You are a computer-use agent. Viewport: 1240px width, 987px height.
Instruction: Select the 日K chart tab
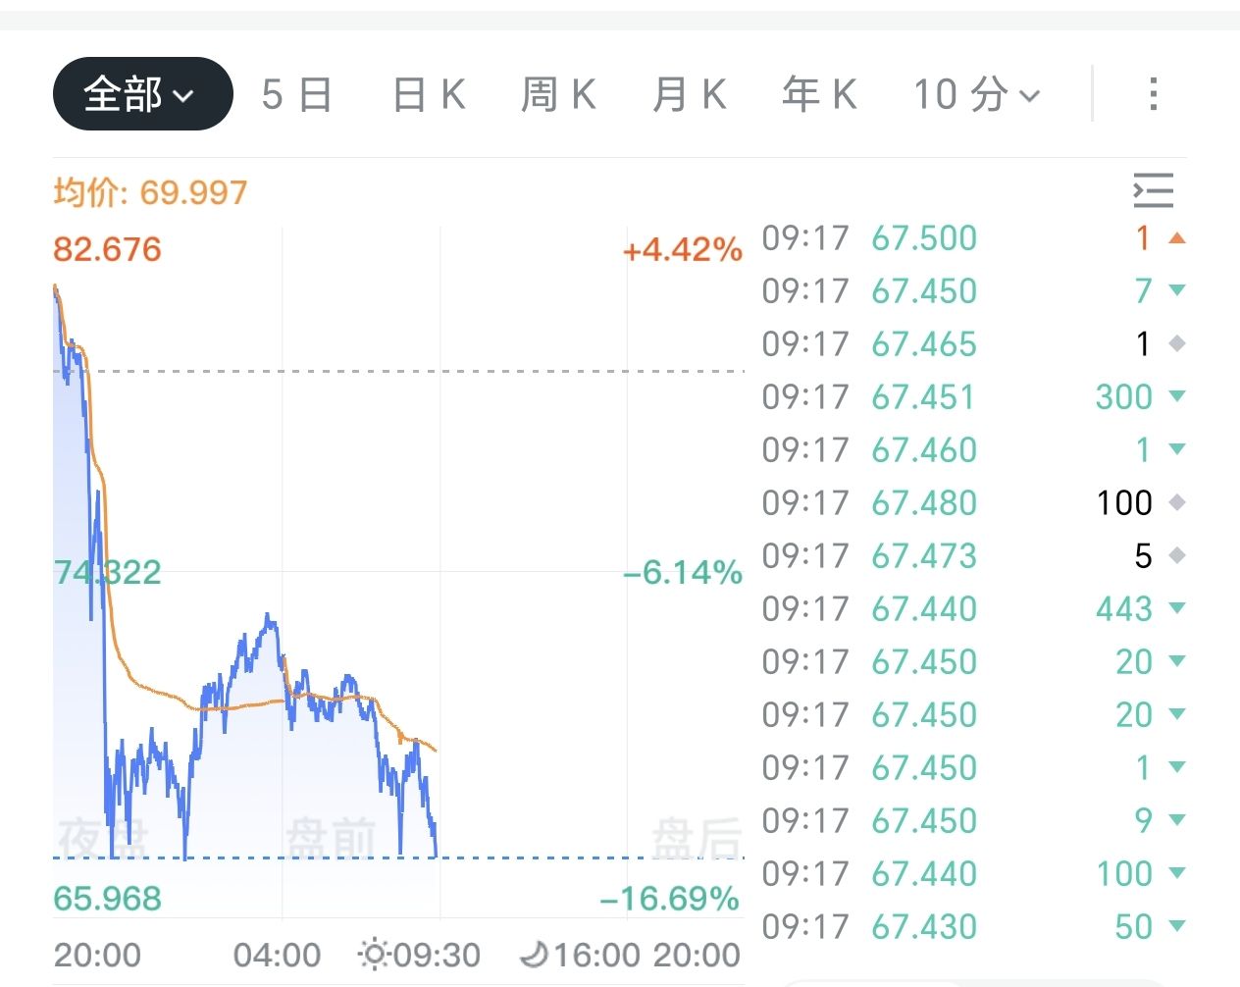[x=429, y=94]
